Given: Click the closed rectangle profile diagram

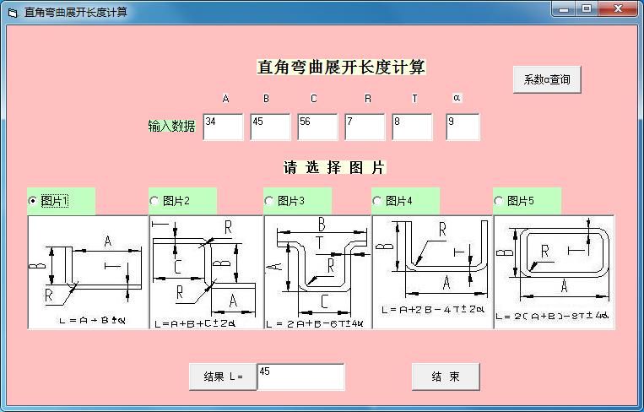Looking at the screenshot, I should pos(554,272).
